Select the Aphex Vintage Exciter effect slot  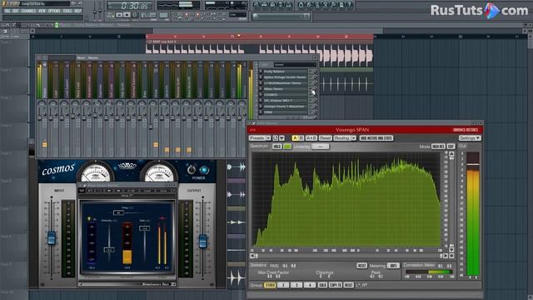click(x=285, y=77)
